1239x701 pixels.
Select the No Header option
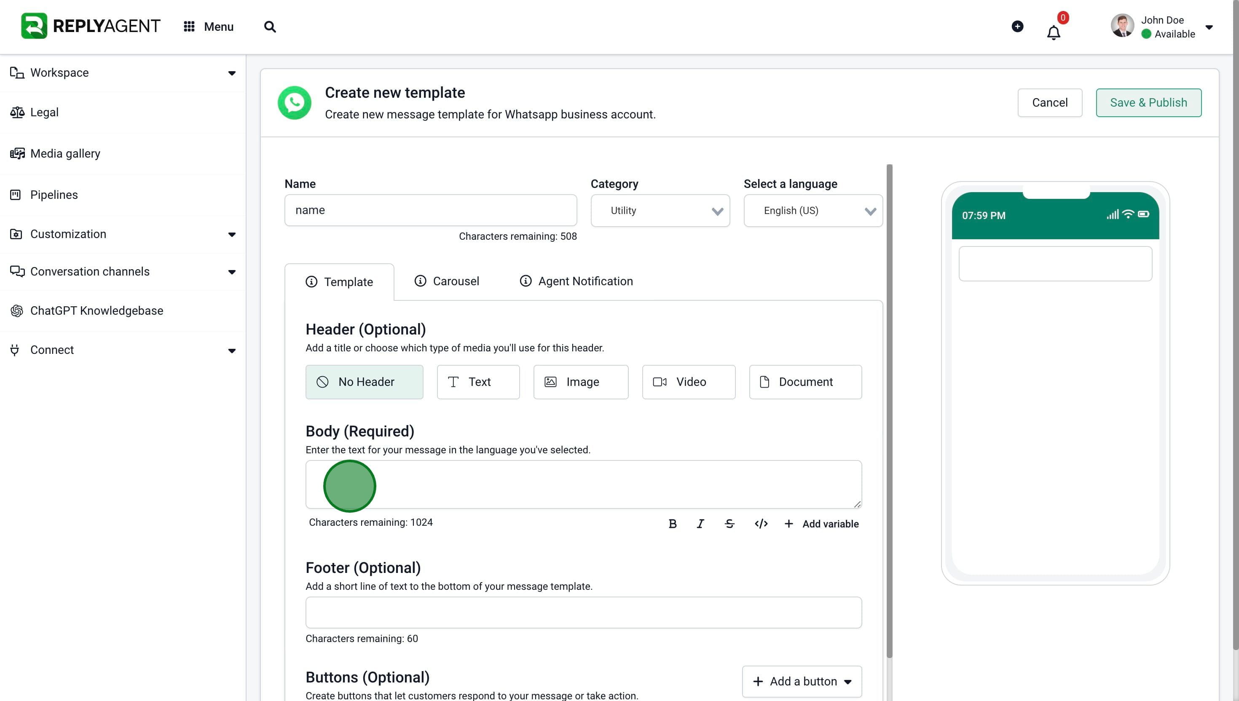click(364, 382)
